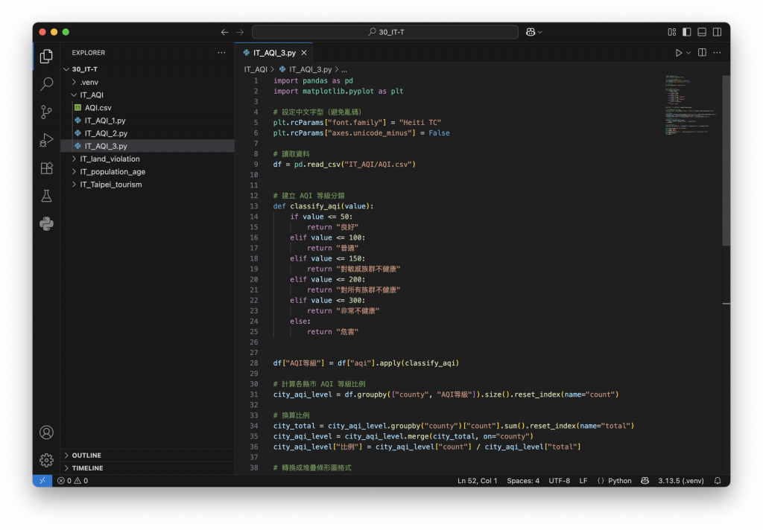Change encoding via UTF-8
763x530 pixels.
[559, 480]
